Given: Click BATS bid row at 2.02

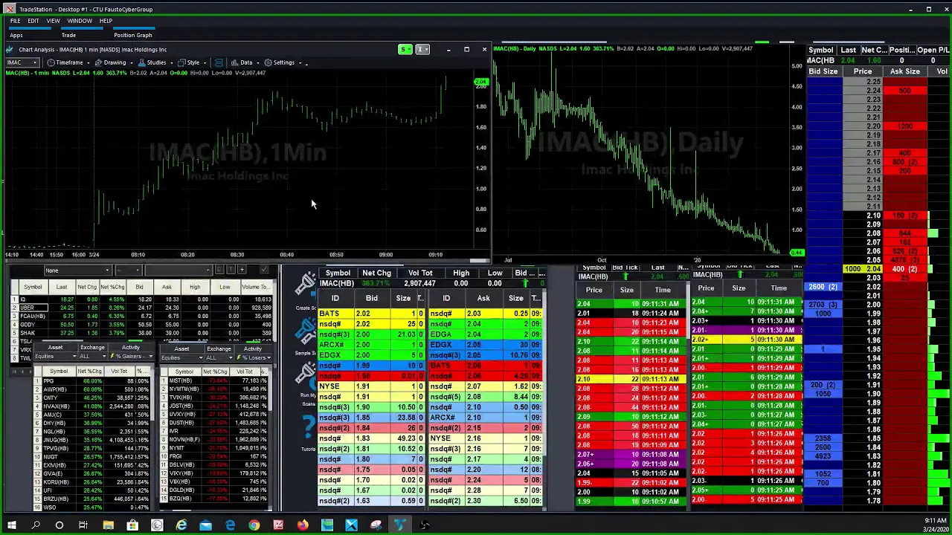Looking at the screenshot, I should [x=372, y=314].
